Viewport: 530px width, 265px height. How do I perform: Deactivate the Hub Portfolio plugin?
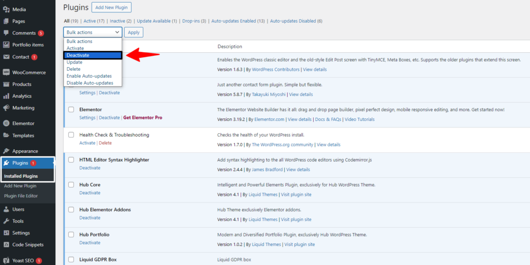click(90, 243)
